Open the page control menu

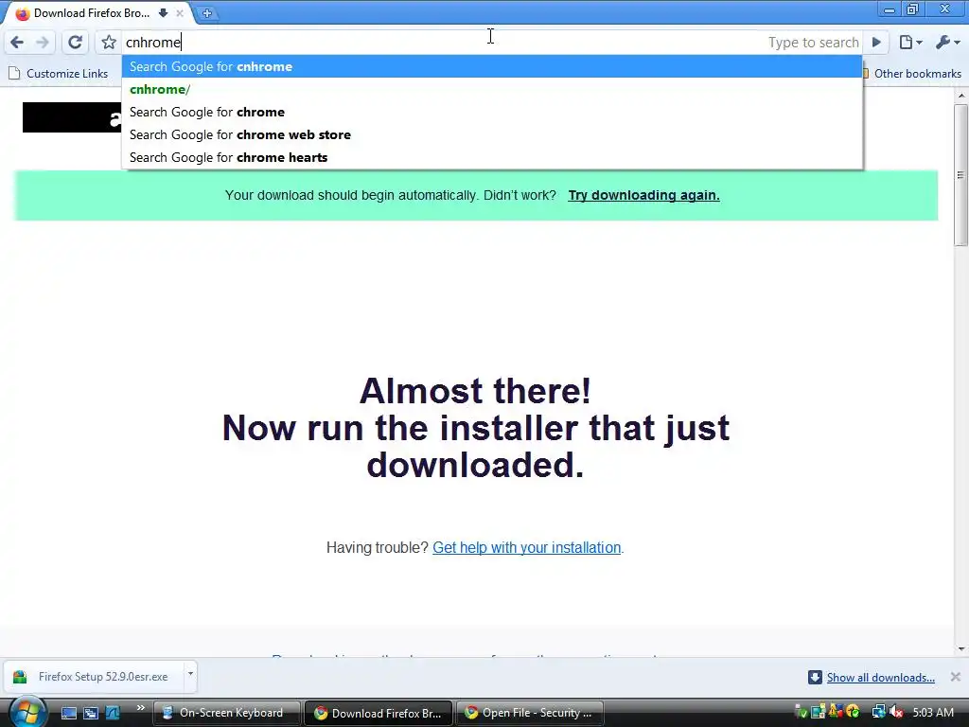tap(911, 42)
